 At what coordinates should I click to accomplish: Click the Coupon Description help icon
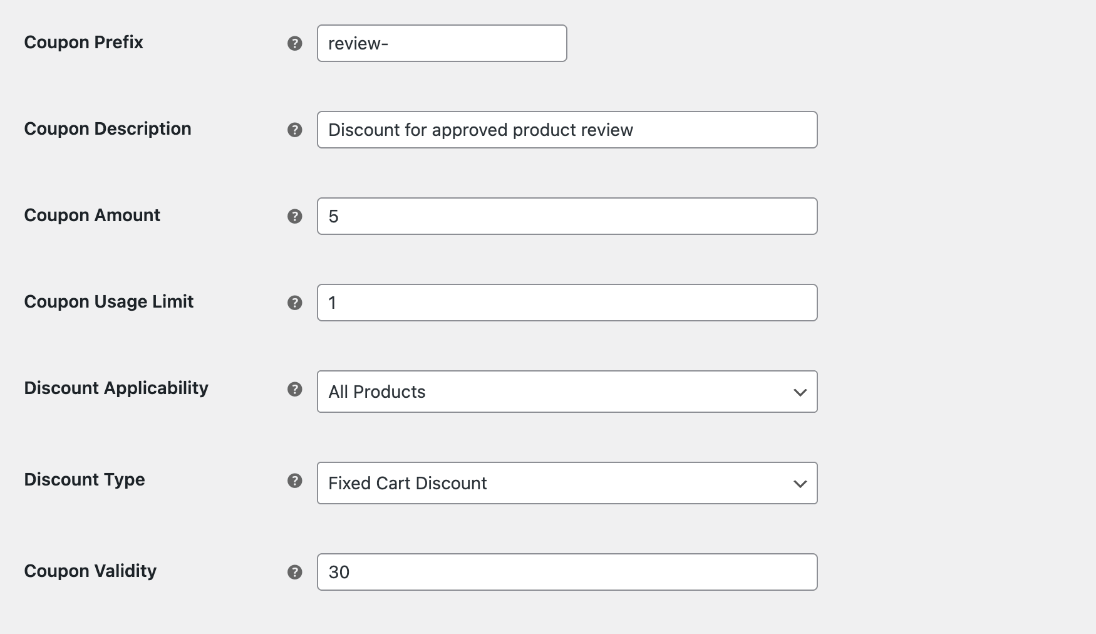(294, 130)
